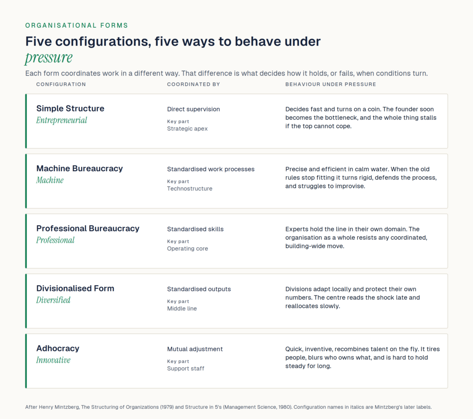
Task: Click the Technostructure key part
Action: (x=189, y=189)
